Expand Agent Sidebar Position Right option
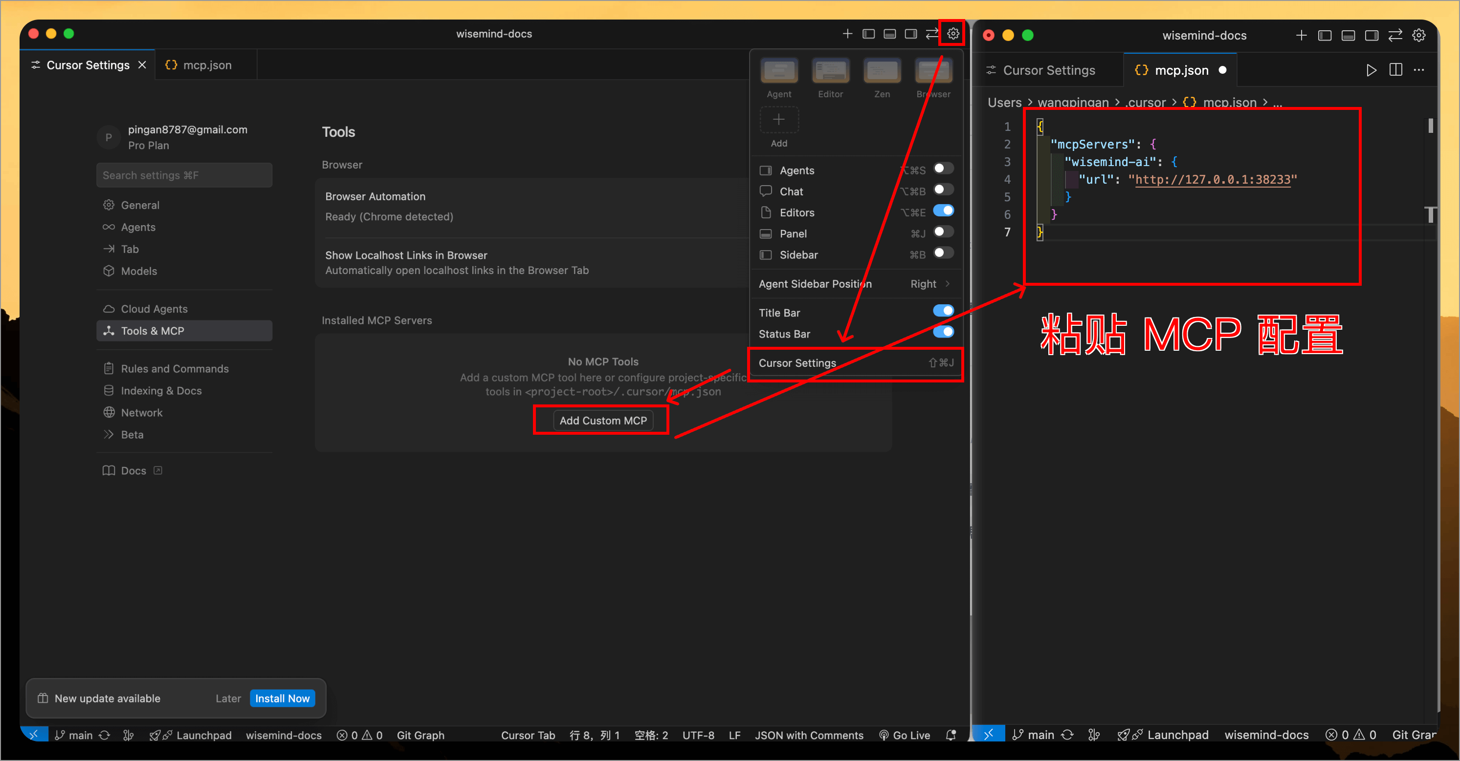Viewport: 1460px width, 761px height. (929, 284)
